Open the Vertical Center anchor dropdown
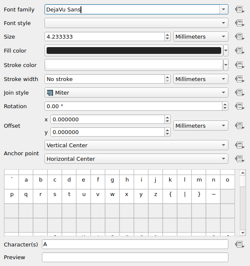The width and height of the screenshot is (250, 266). click(x=136, y=145)
